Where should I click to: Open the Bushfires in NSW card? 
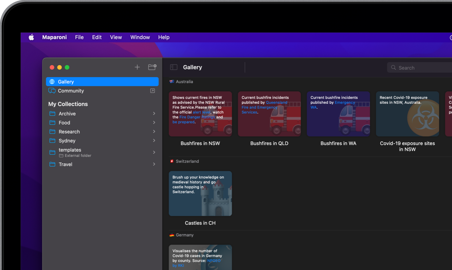[200, 114]
